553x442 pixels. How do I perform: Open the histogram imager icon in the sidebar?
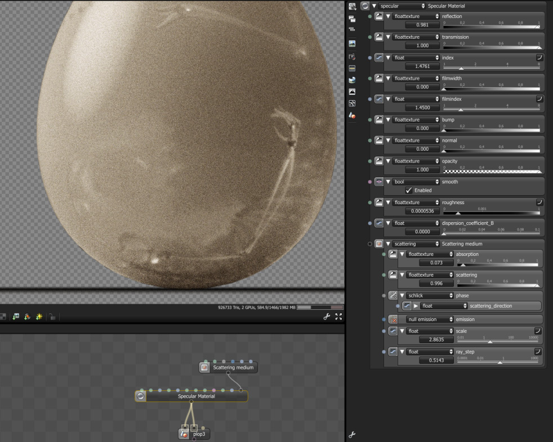pyautogui.click(x=352, y=92)
